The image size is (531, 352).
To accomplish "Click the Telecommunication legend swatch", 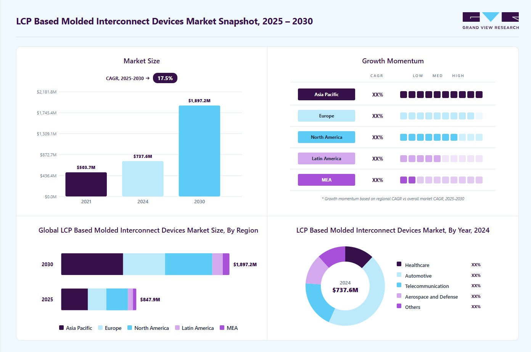I will [x=399, y=285].
